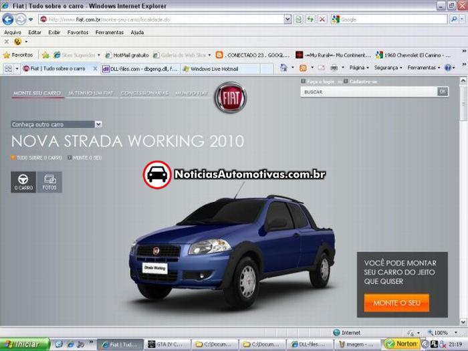The height and width of the screenshot is (351, 468).
Task: Select the FOTOS gallery icon
Action: (x=49, y=182)
